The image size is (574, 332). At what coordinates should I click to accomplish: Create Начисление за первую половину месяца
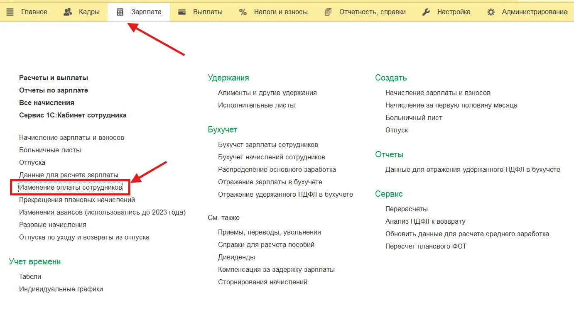tap(451, 105)
